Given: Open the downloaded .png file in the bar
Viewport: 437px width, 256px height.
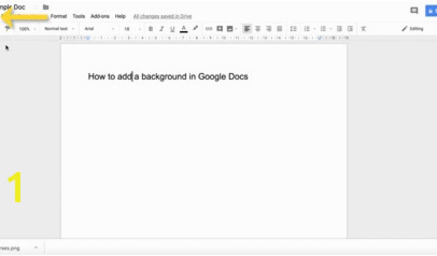Looking at the screenshot, I should (10, 248).
